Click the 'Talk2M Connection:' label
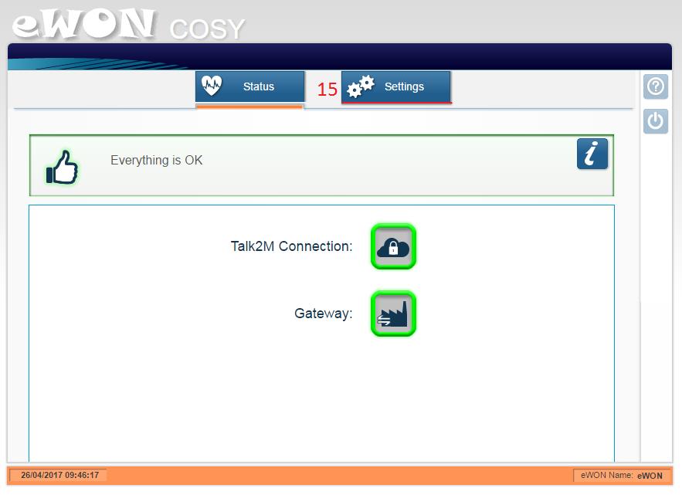Screen dimensions: 682x495 coord(291,246)
